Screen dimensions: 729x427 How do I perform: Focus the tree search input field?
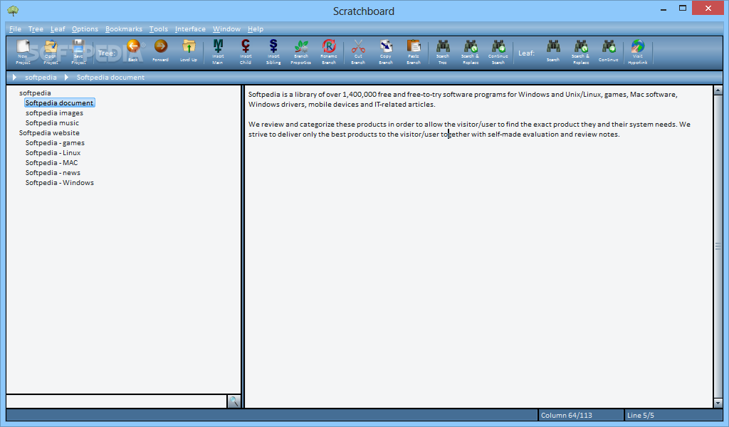[116, 401]
